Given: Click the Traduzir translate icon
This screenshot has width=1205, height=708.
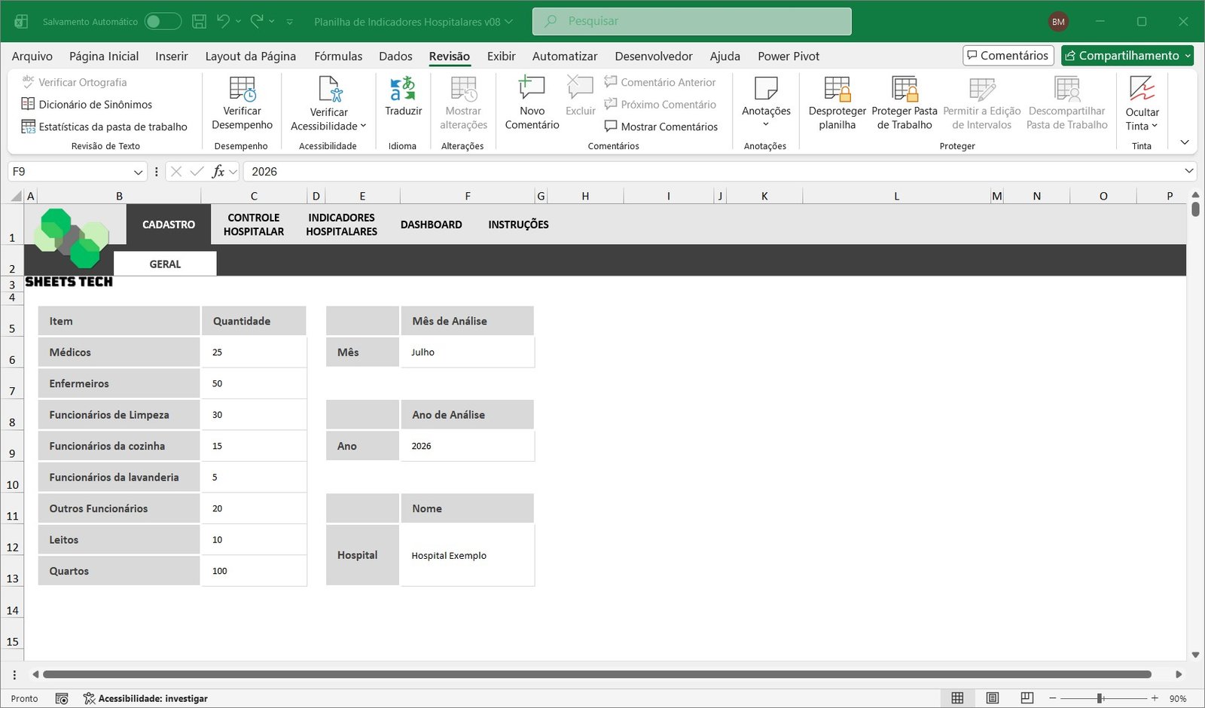Looking at the screenshot, I should (x=403, y=89).
